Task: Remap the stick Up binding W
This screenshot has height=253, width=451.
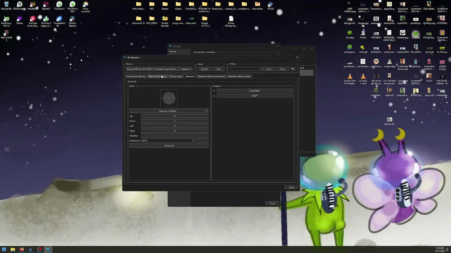Action: point(175,116)
